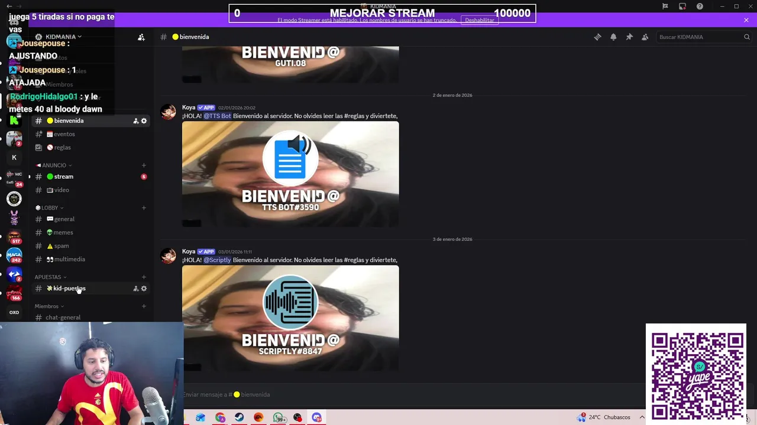Open the video channel
757x425 pixels.
90,190
